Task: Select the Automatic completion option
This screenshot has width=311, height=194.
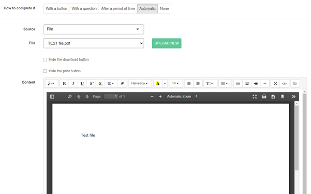Action: click(147, 8)
